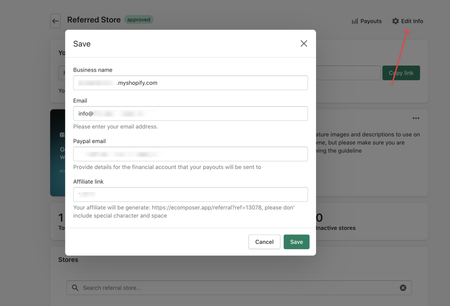
Task: Click the Stores section heading
Action: coord(68,259)
